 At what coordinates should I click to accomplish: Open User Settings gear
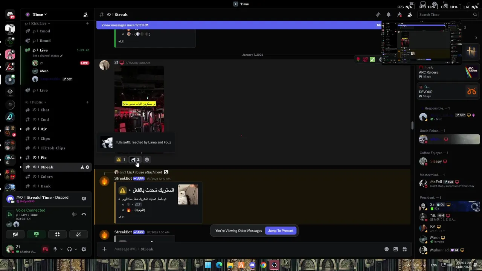click(84, 249)
